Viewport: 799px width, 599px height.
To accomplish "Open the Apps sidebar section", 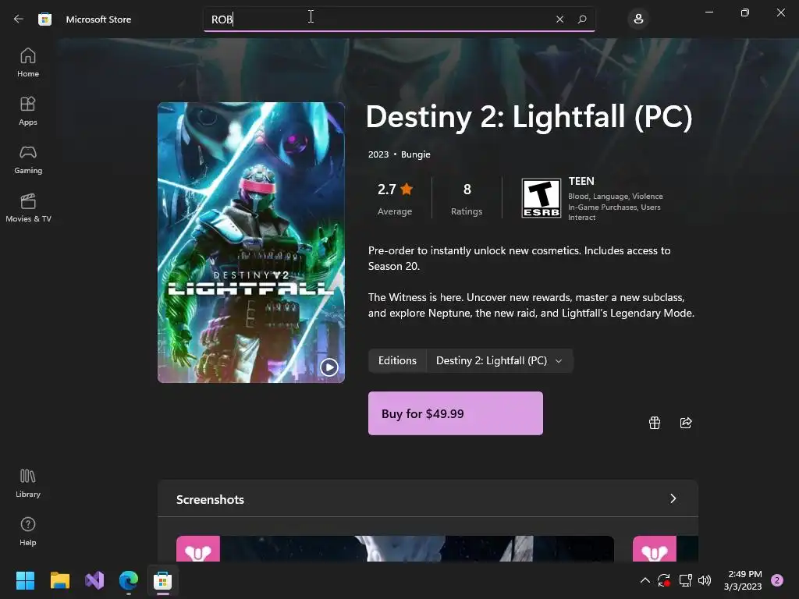I will tap(28, 111).
